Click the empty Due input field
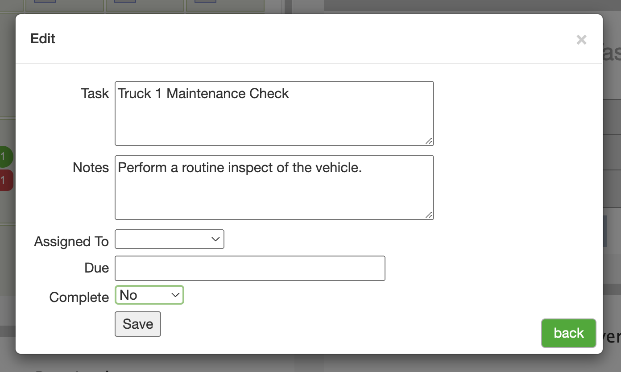621x372 pixels. [250, 268]
